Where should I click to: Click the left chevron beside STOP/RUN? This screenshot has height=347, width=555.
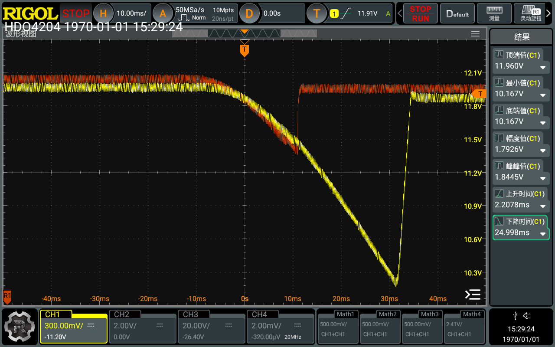click(x=400, y=13)
